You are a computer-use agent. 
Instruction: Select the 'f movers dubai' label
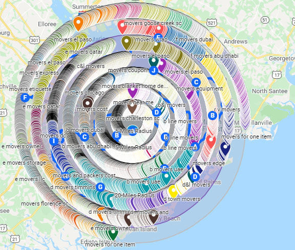pos(194,39)
